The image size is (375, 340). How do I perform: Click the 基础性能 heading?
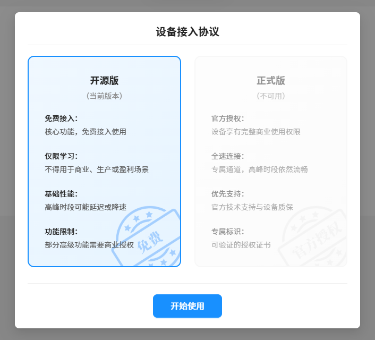pyautogui.click(x=61, y=194)
